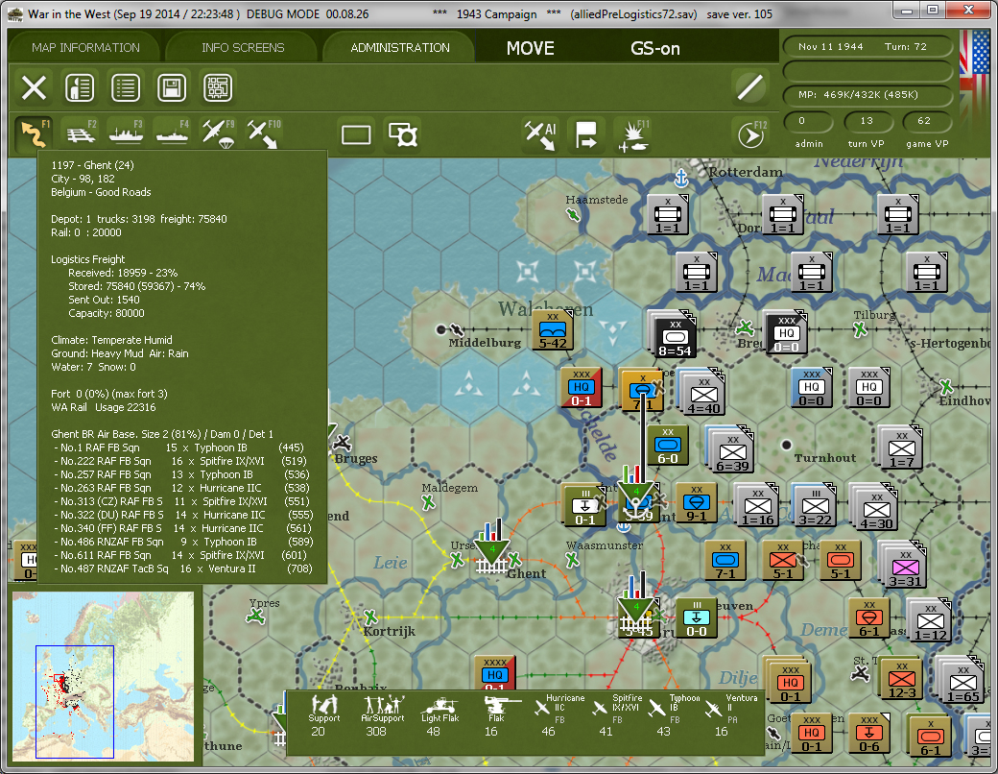The width and height of the screenshot is (998, 774).
Task: Select the F2 rail move mode icon
Action: 81,134
